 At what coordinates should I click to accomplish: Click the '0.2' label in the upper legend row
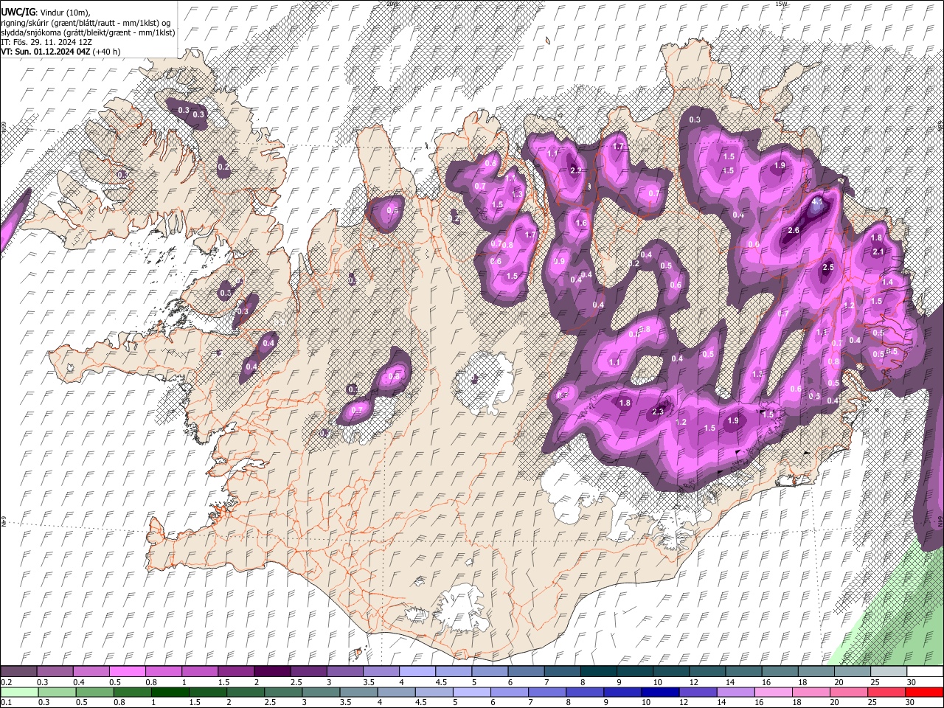coord(6,682)
